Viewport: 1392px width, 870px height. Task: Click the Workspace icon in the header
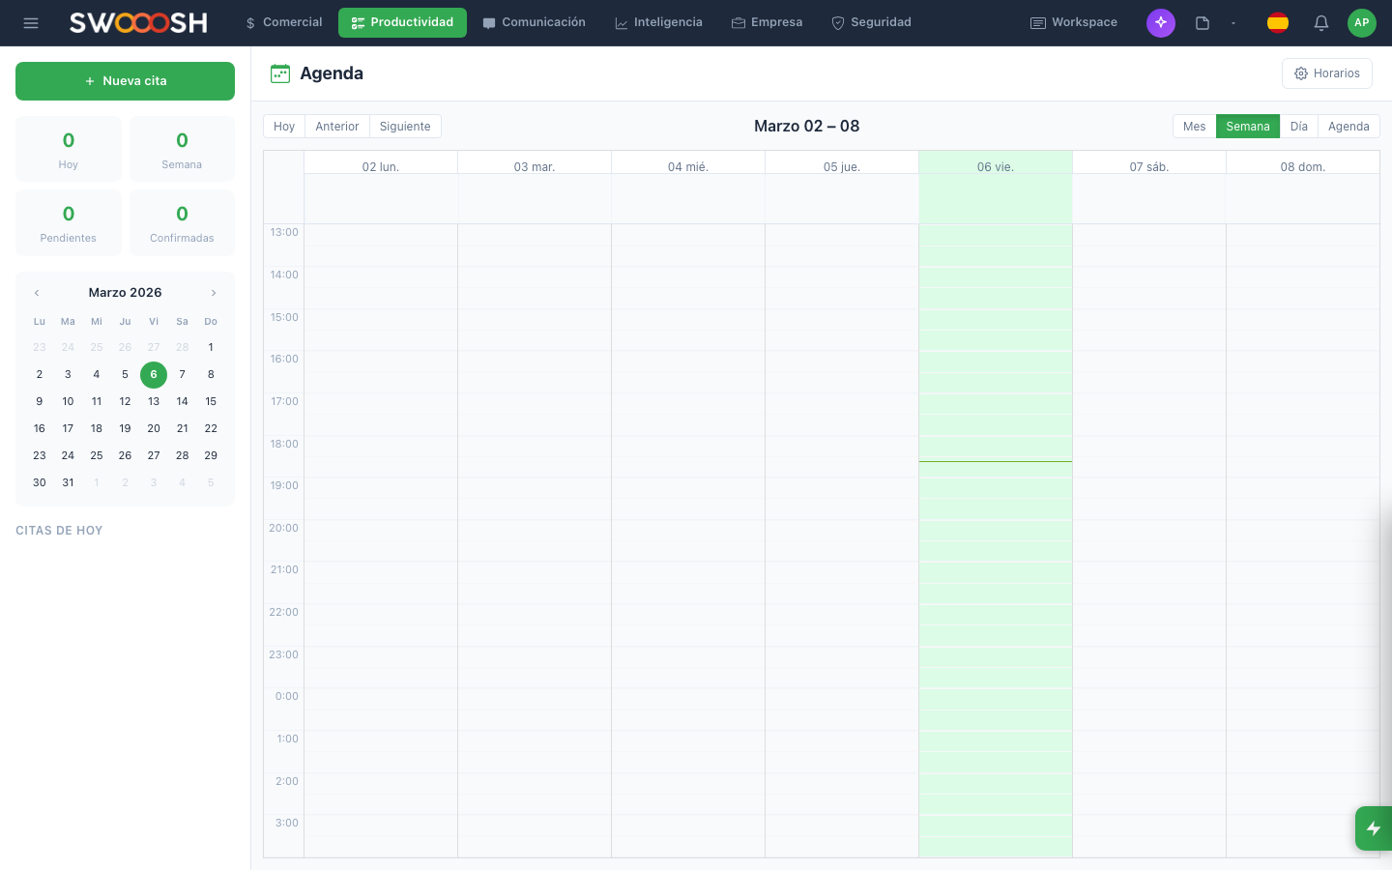coord(1039,21)
